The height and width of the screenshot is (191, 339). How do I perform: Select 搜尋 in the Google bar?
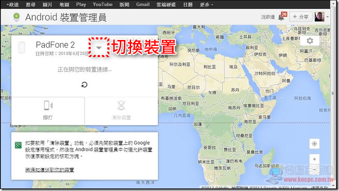[31, 5]
